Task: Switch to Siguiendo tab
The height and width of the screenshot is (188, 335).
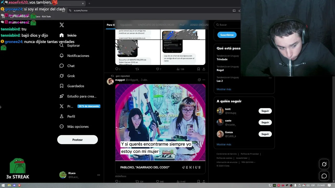Action: [126, 25]
